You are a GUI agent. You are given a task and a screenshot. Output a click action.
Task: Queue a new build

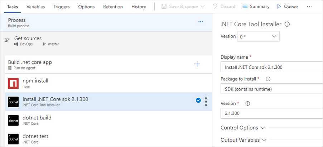point(287,6)
